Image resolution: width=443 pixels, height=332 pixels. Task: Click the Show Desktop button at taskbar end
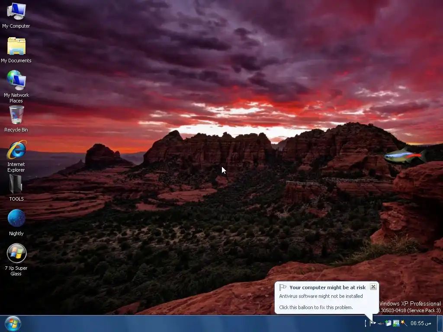pyautogui.click(x=440, y=323)
